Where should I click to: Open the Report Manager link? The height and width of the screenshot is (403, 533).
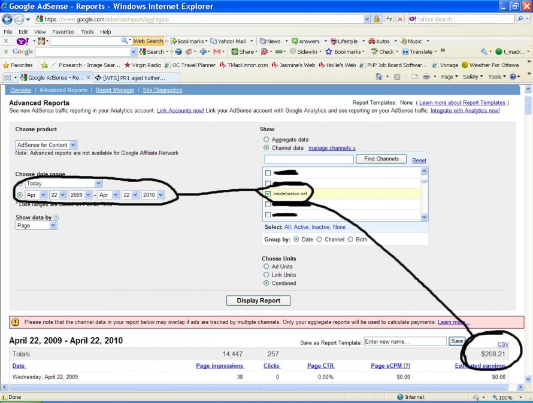coord(115,90)
